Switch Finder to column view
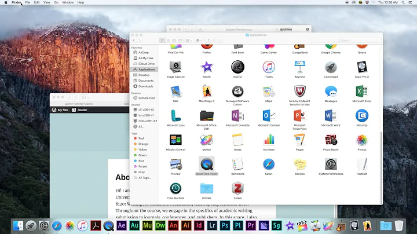 tap(174, 41)
